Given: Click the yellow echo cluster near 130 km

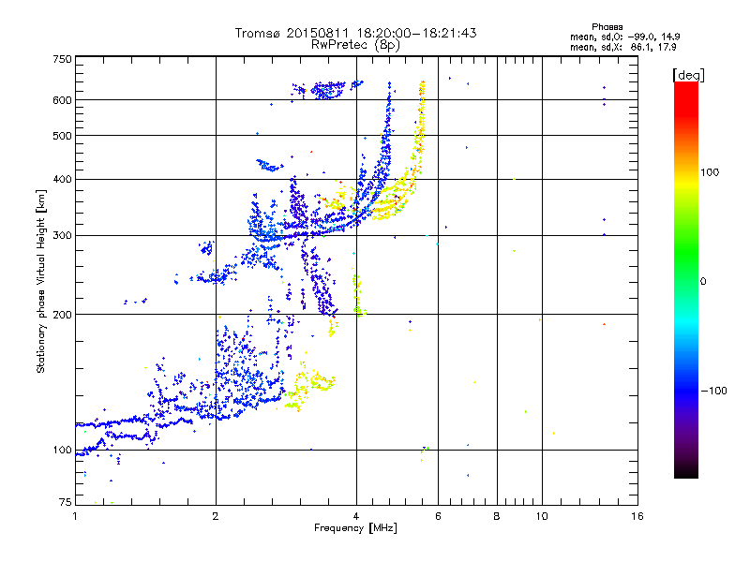Looking at the screenshot, I should pyautogui.click(x=308, y=385).
